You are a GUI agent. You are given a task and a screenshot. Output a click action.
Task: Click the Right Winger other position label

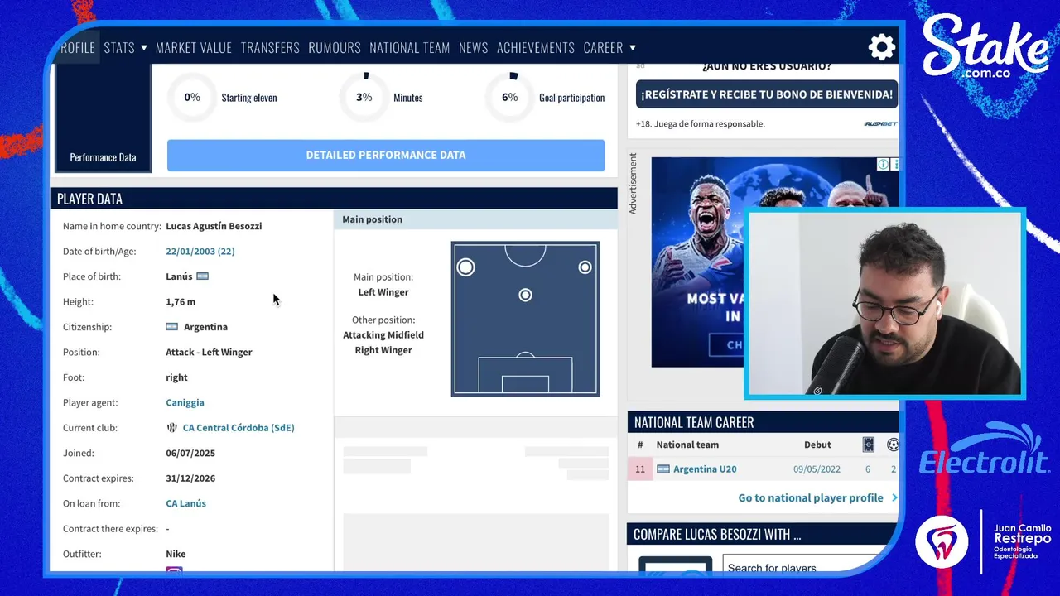[x=383, y=350]
